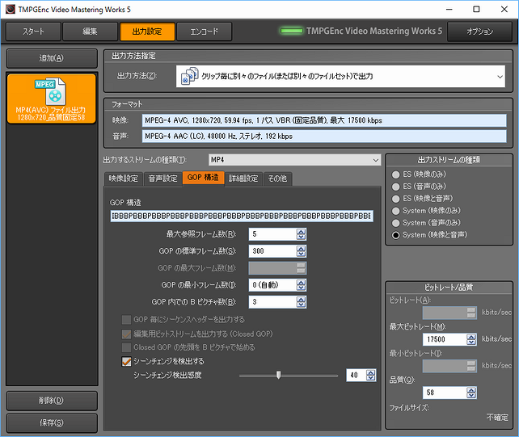Increase シーンチェンジ検出感度 value 40

pyautogui.click(x=371, y=372)
